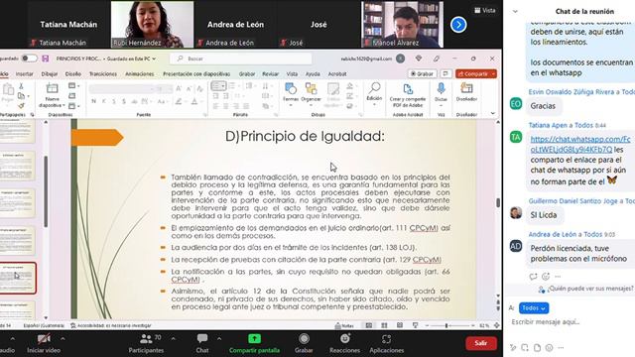Open the Compartir dropdown arrow

tap(493, 73)
